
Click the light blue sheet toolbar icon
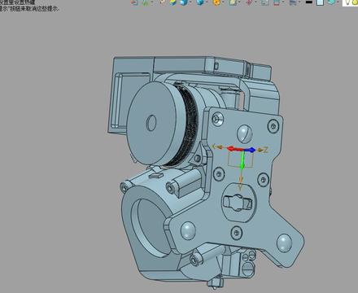(x=321, y=2)
